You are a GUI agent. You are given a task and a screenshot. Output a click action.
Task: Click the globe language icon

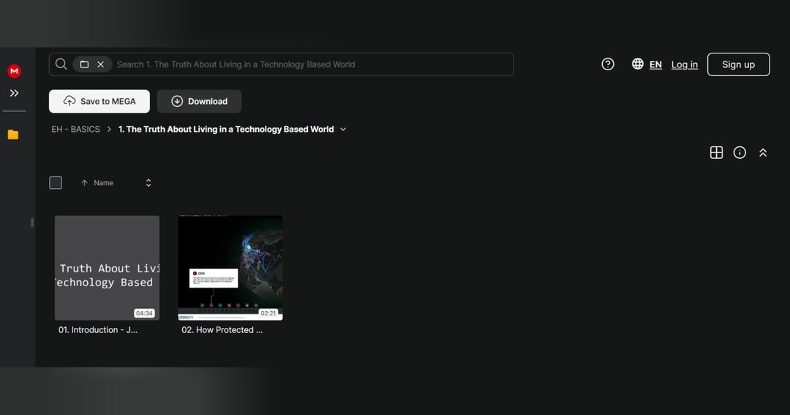pyautogui.click(x=637, y=64)
